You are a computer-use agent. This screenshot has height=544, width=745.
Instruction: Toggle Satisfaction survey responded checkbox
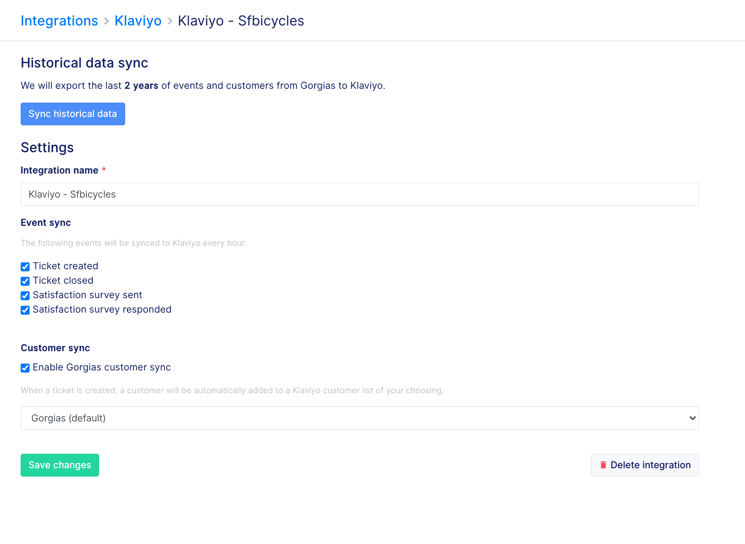(x=25, y=310)
